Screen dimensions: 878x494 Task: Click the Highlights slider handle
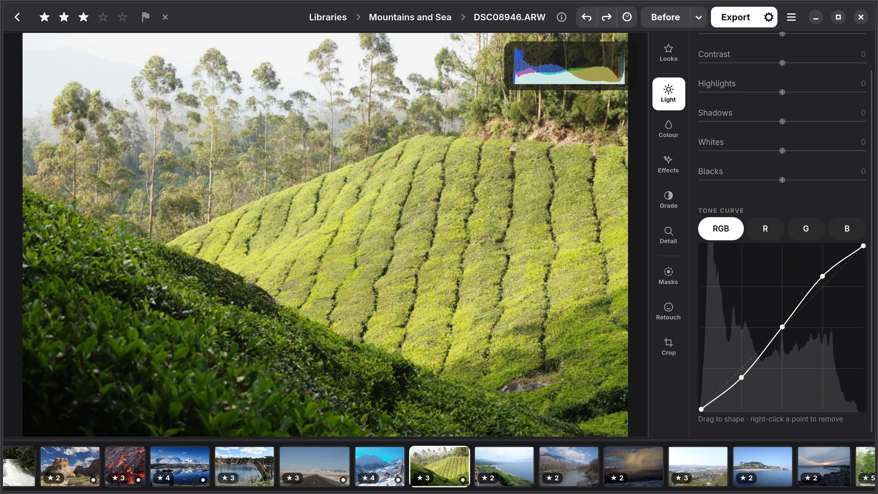point(782,92)
